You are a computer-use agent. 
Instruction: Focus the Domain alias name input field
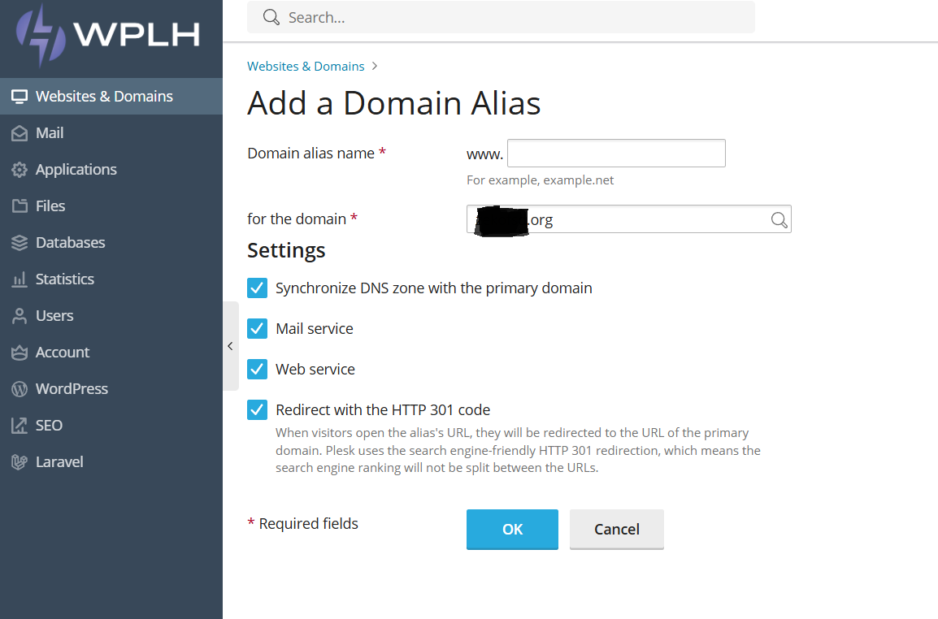pyautogui.click(x=616, y=153)
